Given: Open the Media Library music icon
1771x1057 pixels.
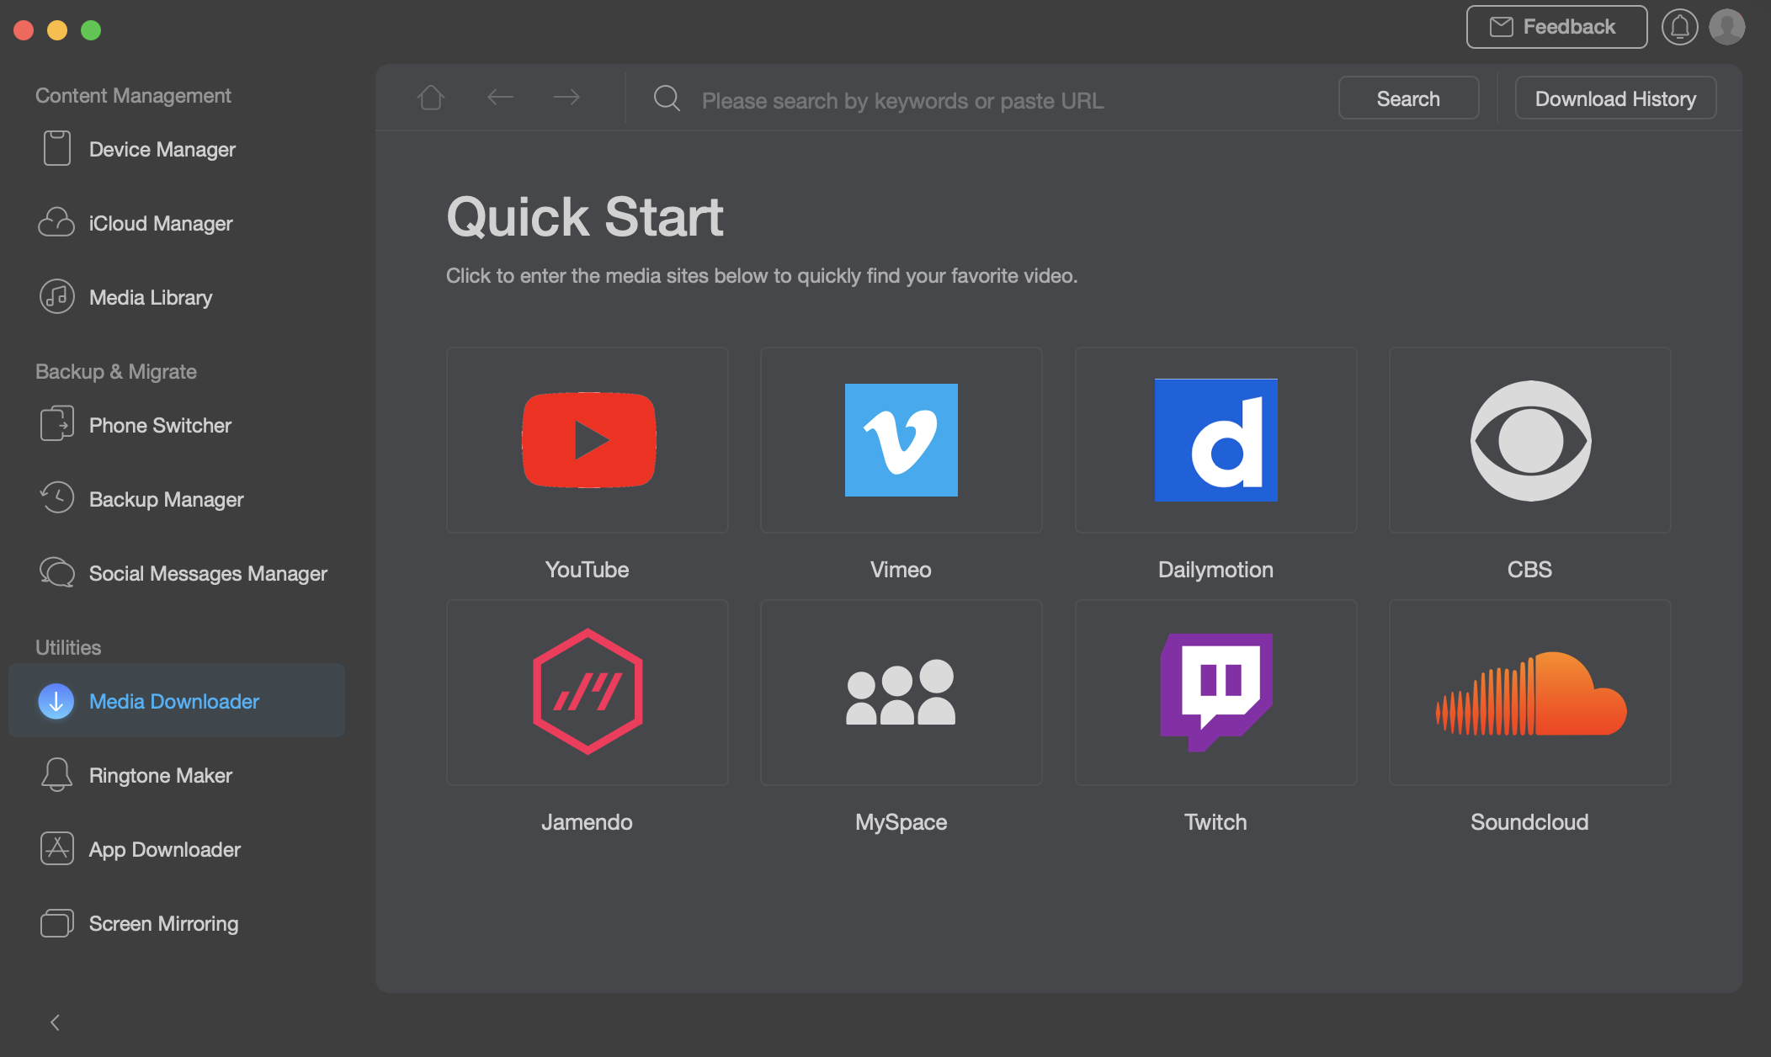Looking at the screenshot, I should pos(56,297).
